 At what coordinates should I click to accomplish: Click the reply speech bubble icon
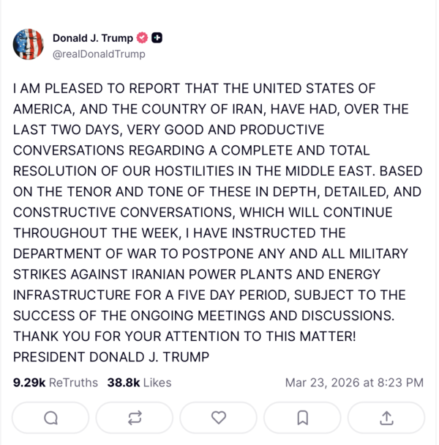50,418
